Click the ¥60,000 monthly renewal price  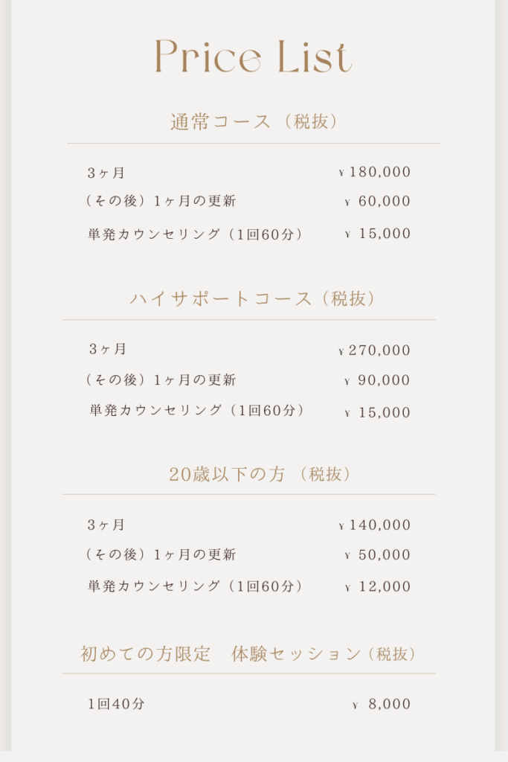pyautogui.click(x=377, y=201)
